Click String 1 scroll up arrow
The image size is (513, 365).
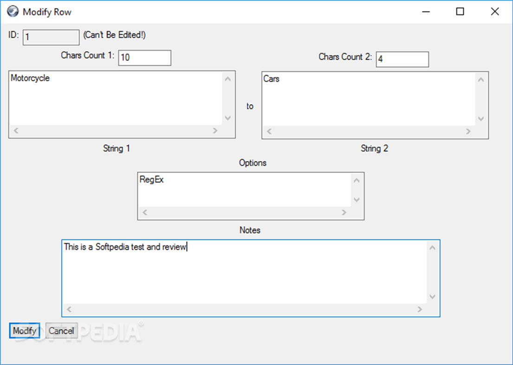click(x=227, y=78)
